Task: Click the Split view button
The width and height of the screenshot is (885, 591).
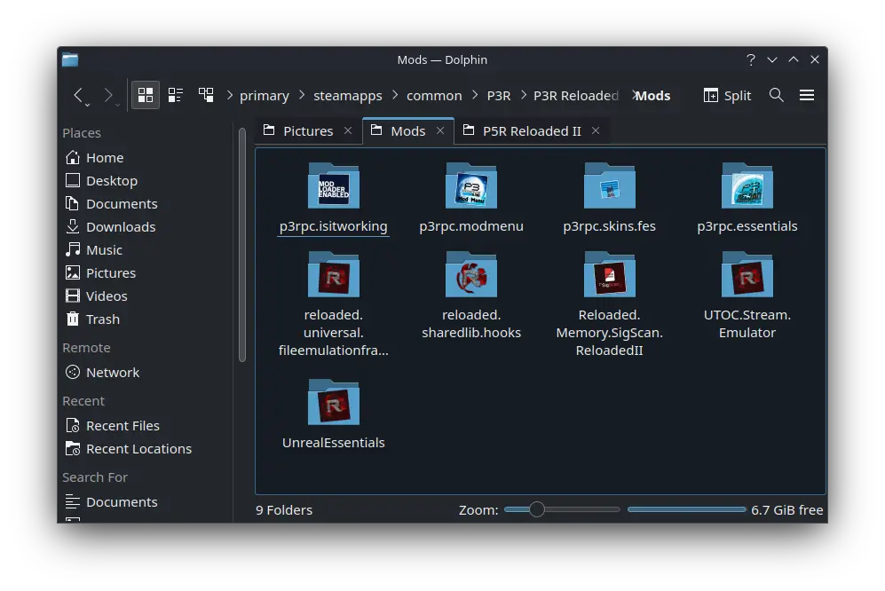Action: (727, 96)
